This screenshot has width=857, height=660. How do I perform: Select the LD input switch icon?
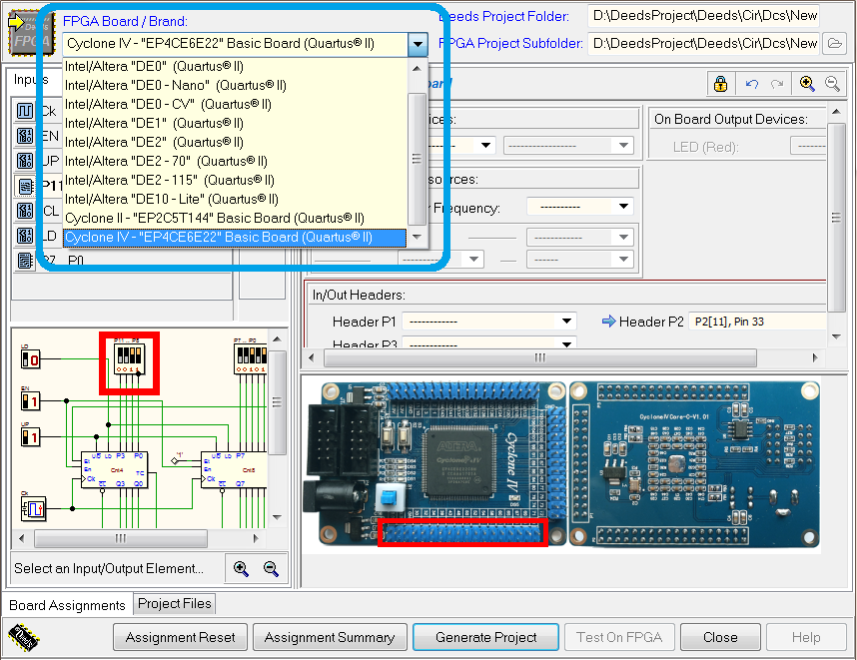coord(25,236)
